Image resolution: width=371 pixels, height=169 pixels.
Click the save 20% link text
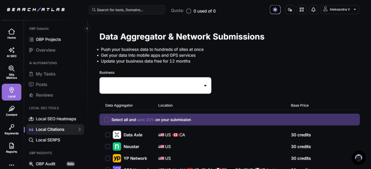pos(145,120)
